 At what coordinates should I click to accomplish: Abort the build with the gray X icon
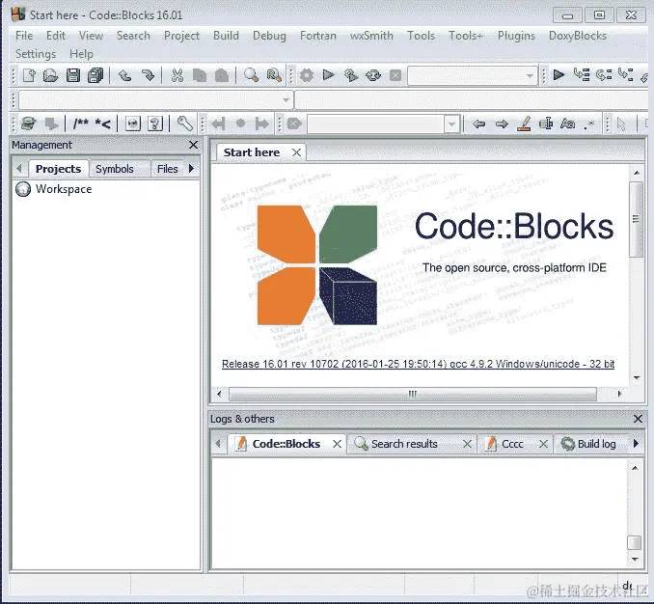tap(395, 75)
